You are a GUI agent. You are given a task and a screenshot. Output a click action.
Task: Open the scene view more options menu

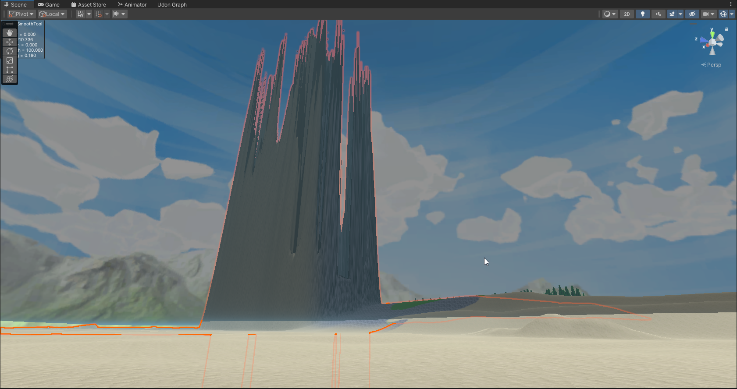730,4
